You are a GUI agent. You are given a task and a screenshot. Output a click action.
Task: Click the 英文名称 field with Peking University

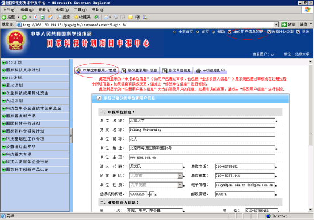point(202,130)
